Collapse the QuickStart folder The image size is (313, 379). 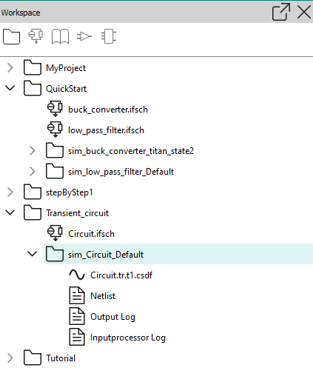pos(10,88)
